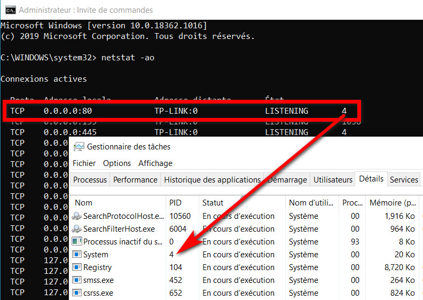This screenshot has width=423, height=300.
Task: Click memory value 964 Ko
Action: pyautogui.click(x=403, y=229)
